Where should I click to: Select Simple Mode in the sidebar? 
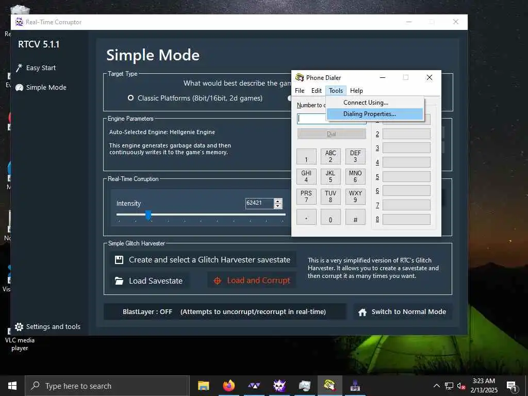coord(41,87)
